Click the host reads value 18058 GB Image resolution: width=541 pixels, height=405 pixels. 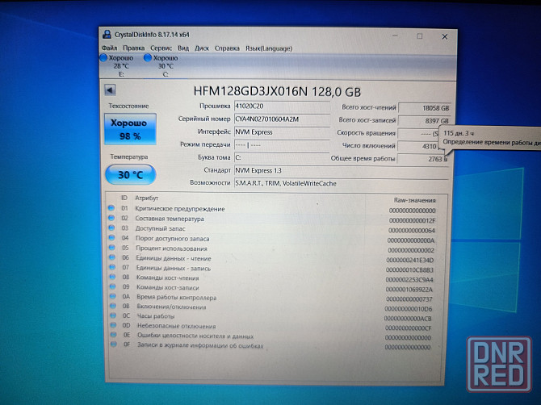424,108
